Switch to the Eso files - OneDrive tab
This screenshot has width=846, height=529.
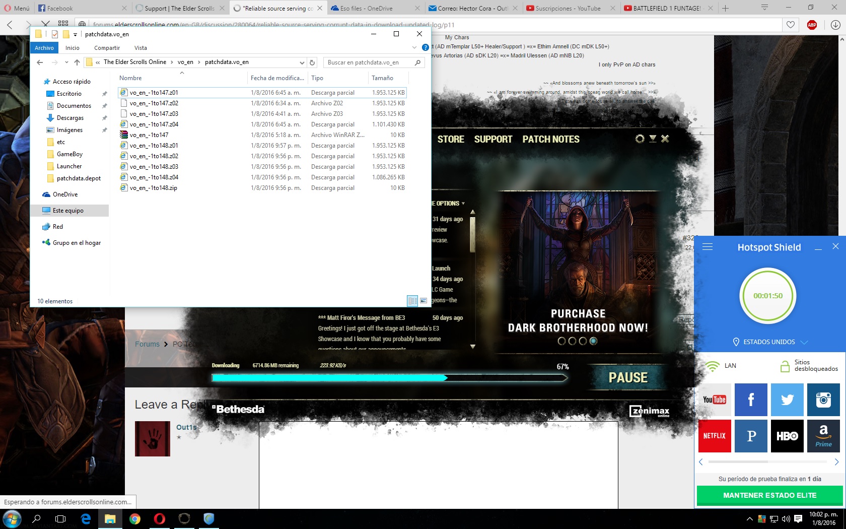375,8
